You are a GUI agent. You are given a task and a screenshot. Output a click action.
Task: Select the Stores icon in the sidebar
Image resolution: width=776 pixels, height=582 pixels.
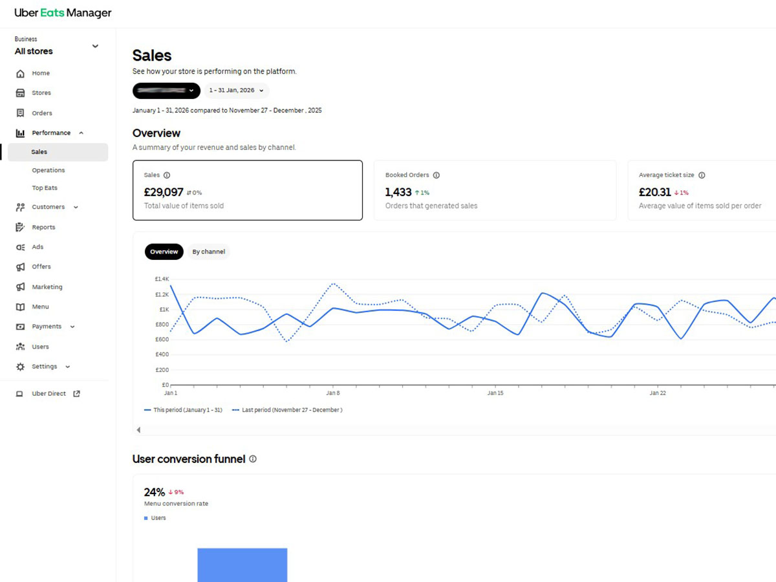pyautogui.click(x=20, y=92)
